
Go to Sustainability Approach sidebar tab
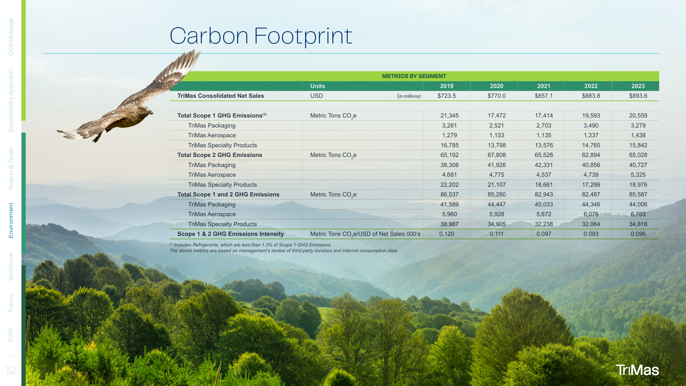11,101
